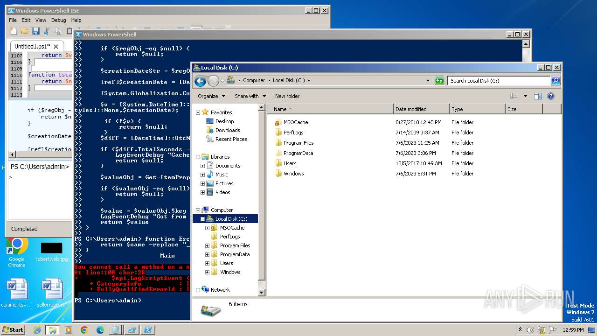Expand MSOCache in the navigation tree
This screenshot has height=336, width=597.
click(207, 228)
